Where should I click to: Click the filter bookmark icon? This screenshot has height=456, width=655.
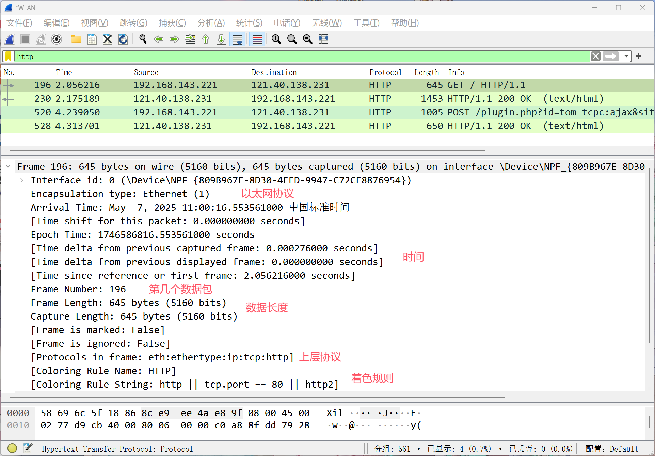click(x=8, y=56)
